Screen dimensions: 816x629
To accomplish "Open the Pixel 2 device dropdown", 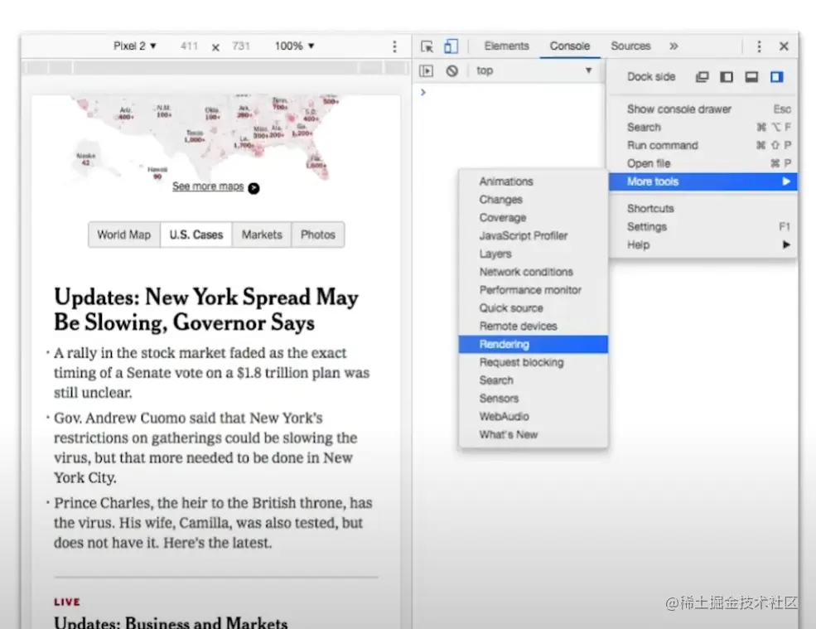I will pyautogui.click(x=135, y=46).
